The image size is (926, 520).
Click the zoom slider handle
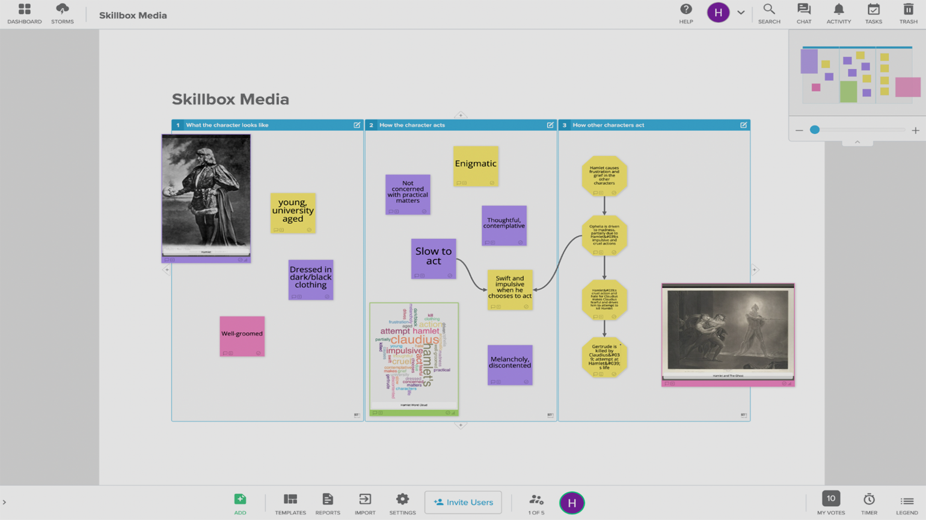815,130
